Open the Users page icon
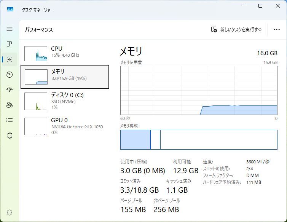The height and width of the screenshot is (222, 287). pos(10,105)
